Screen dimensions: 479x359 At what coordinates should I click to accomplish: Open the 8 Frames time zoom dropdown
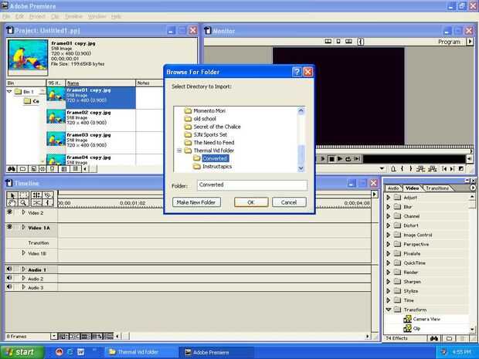(x=54, y=337)
